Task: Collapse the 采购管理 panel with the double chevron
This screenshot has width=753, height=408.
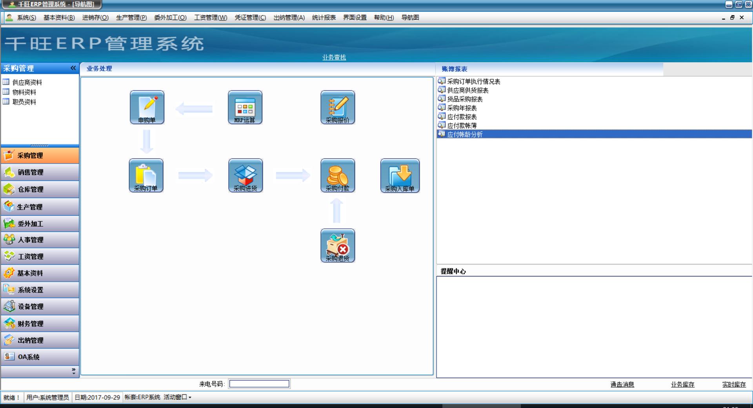Action: pos(73,68)
